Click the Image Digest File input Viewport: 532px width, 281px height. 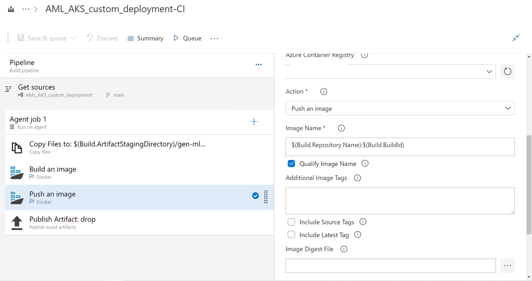(390, 266)
